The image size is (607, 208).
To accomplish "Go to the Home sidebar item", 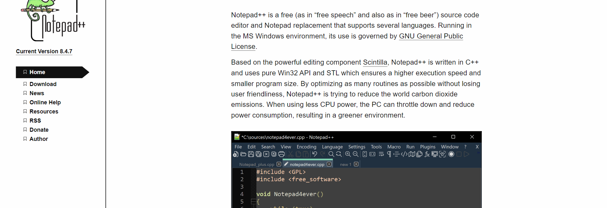I will coord(52,72).
